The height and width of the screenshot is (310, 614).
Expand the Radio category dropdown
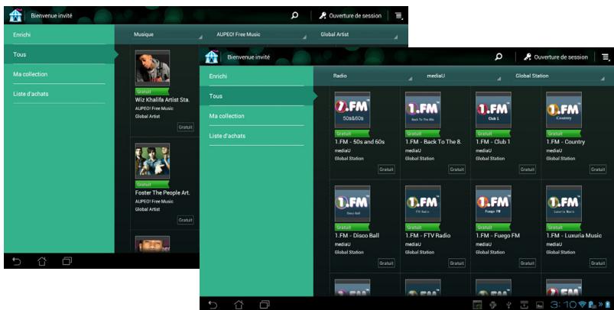[x=371, y=76]
